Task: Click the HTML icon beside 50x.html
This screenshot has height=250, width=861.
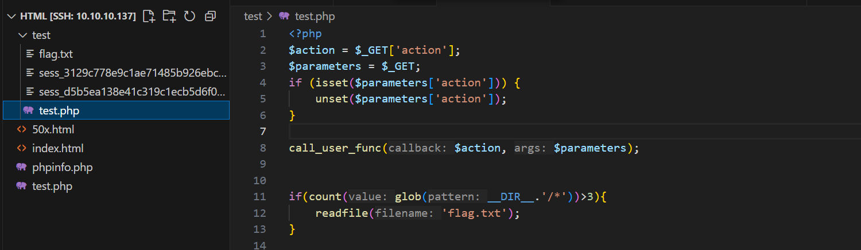Action: click(22, 129)
